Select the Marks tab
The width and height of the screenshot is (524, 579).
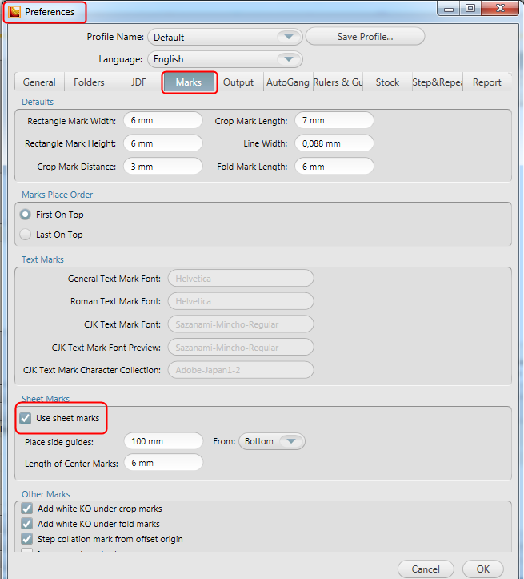(189, 82)
